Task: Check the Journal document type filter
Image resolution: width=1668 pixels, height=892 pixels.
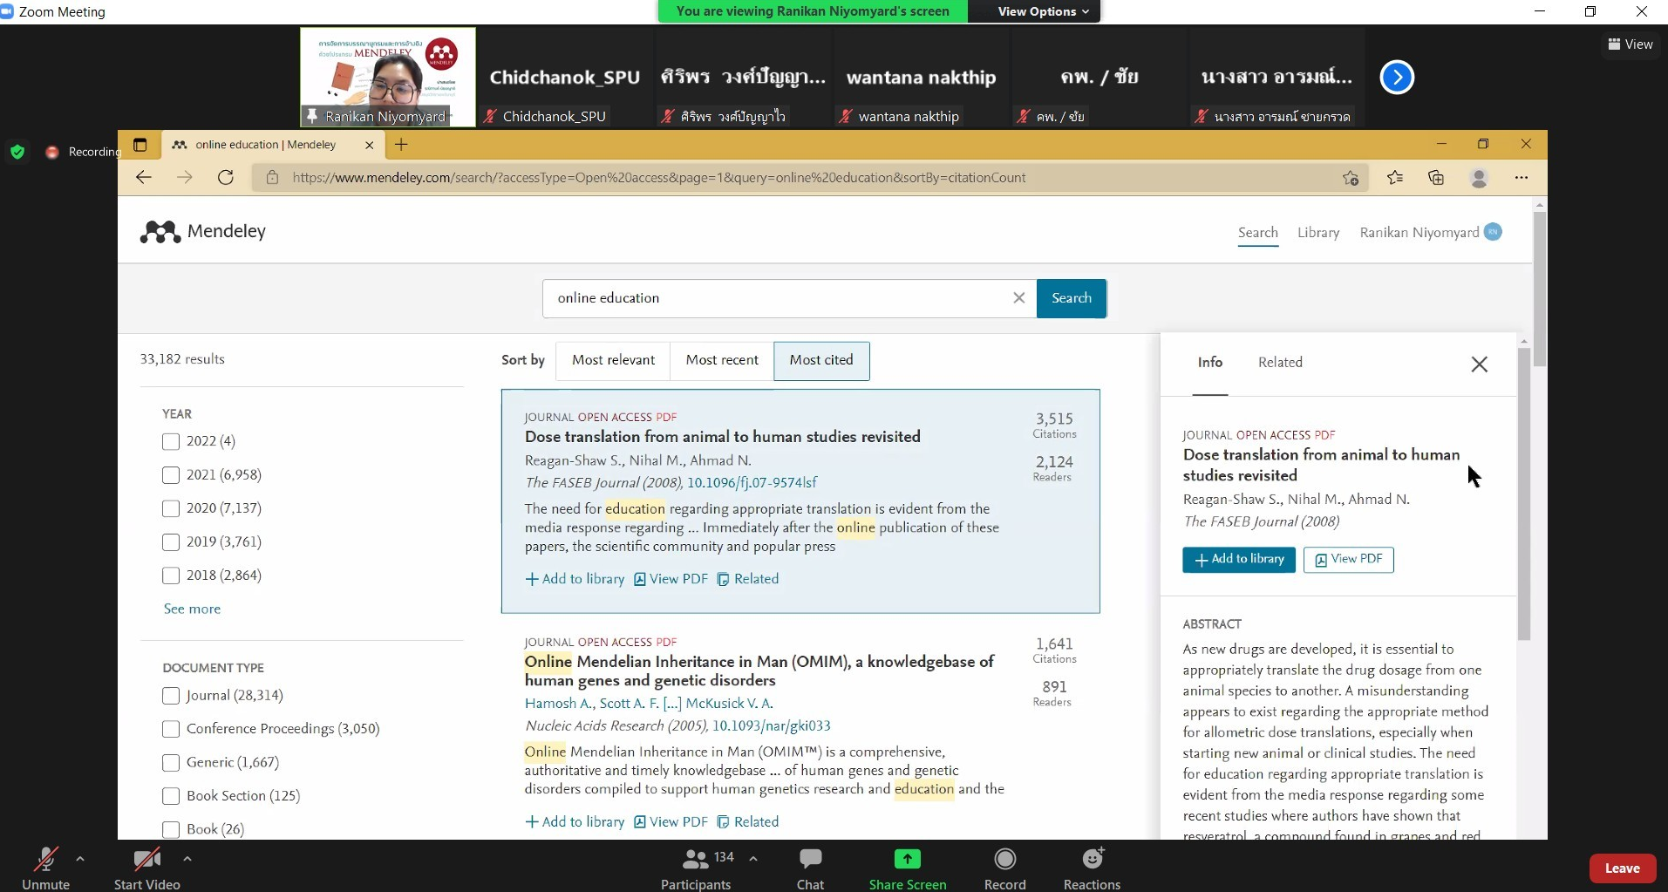Action: [171, 696]
